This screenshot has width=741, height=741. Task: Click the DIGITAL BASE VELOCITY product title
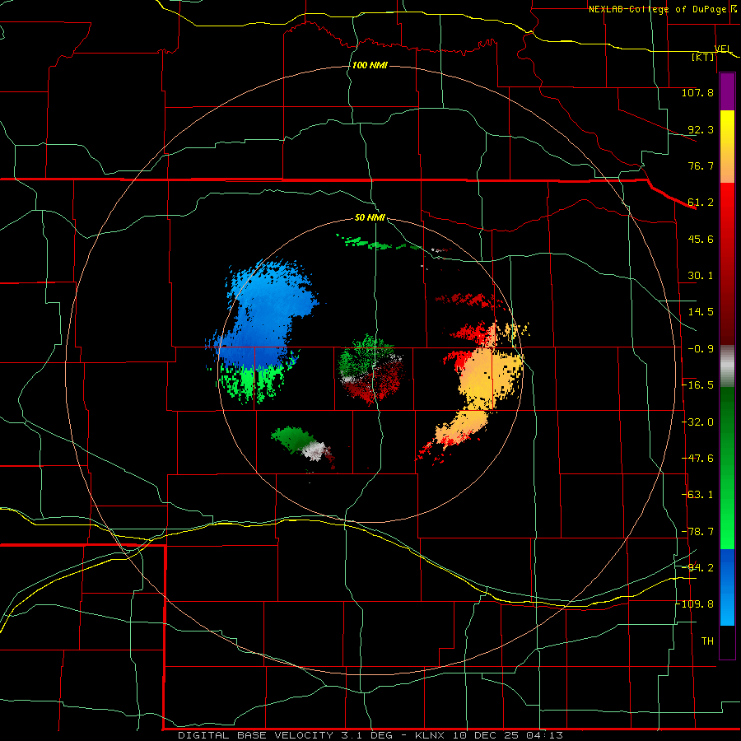(256, 735)
